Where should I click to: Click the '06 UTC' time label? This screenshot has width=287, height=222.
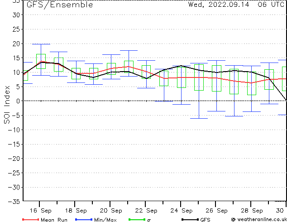(271, 5)
